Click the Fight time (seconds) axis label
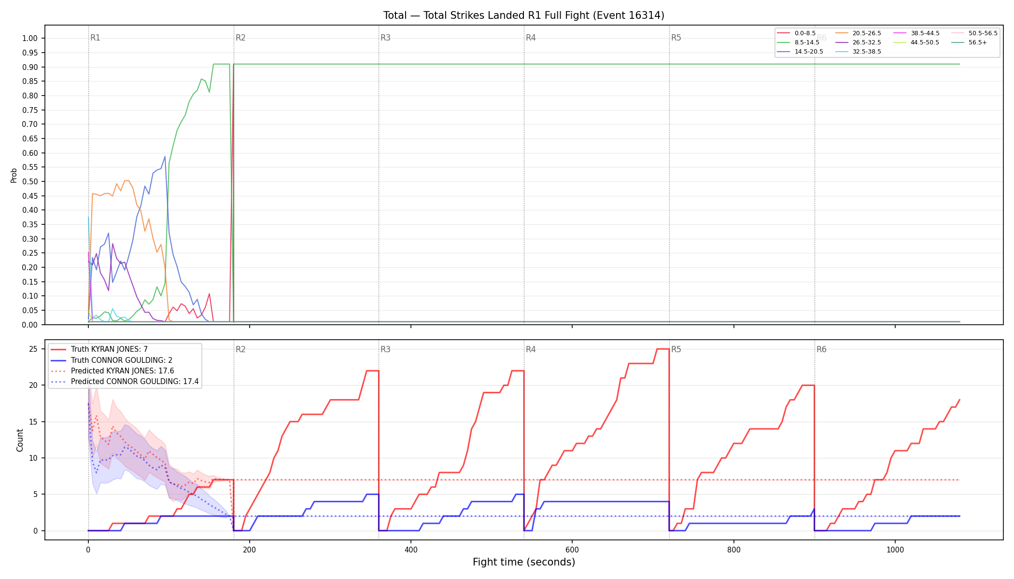This screenshot has width=1014, height=579. (x=524, y=562)
